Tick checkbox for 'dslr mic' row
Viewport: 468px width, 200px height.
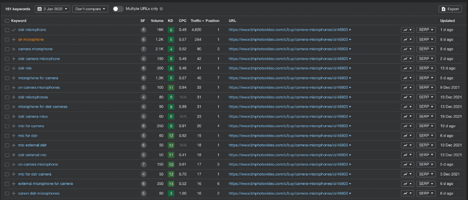[7, 69]
